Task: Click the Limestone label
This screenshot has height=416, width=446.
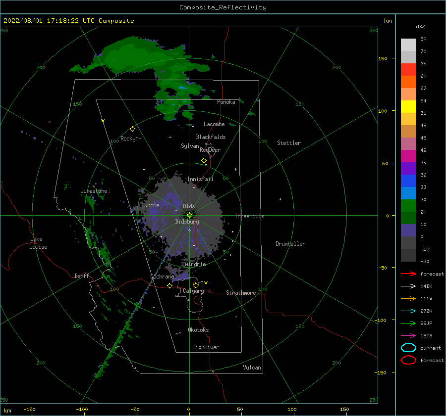Action: [94, 191]
